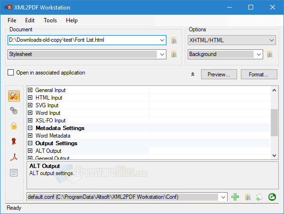The image size is (284, 214).
Task: Select the wrench and screwdriver settings icon
Action: (14, 96)
